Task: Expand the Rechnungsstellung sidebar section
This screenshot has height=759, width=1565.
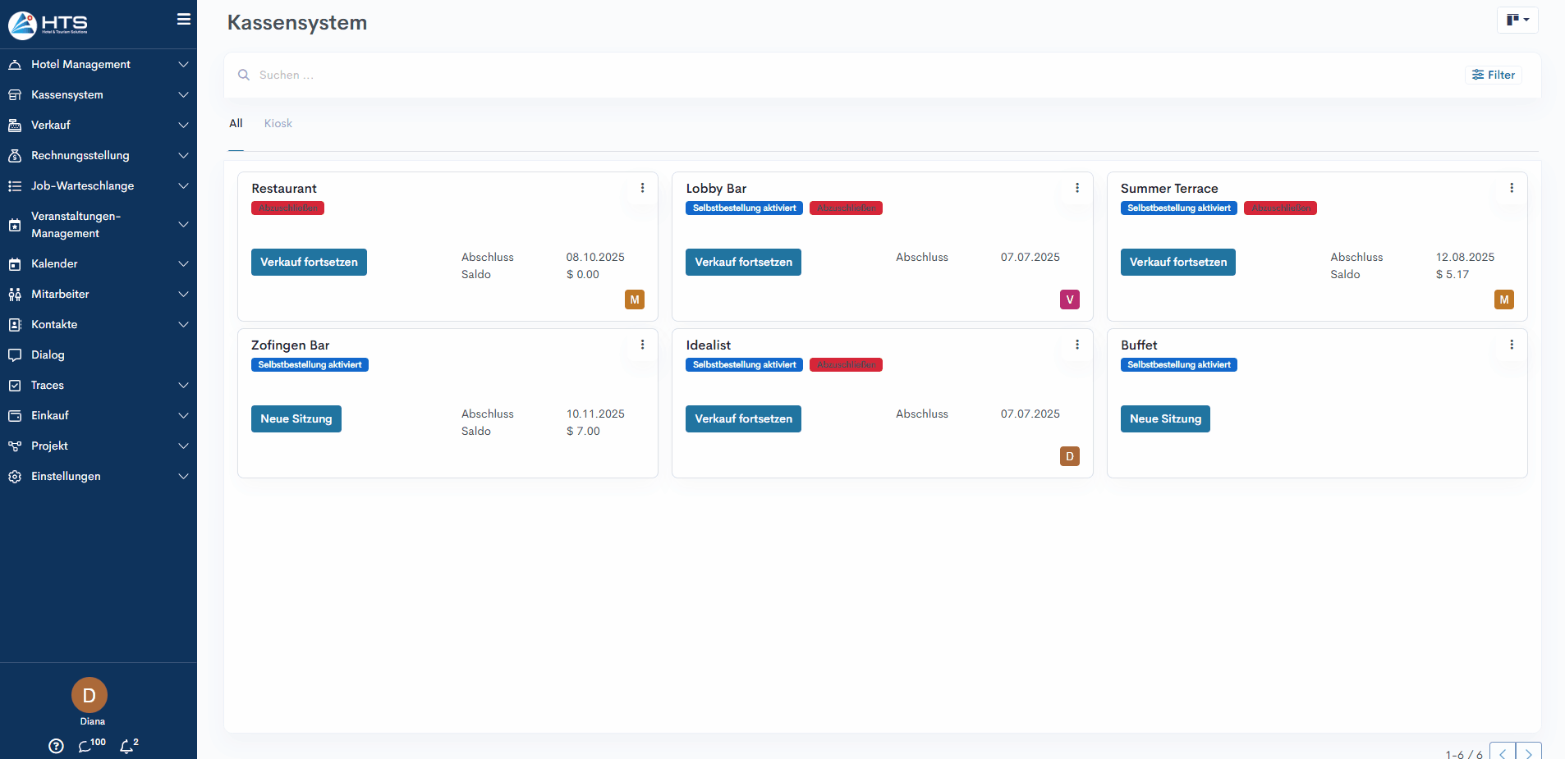Action: [x=99, y=155]
